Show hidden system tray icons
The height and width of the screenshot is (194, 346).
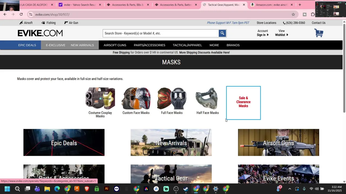(x=290, y=189)
